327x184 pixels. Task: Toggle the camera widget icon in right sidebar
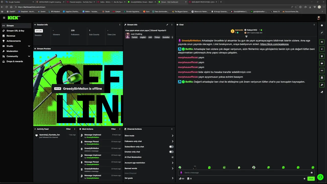(x=322, y=78)
